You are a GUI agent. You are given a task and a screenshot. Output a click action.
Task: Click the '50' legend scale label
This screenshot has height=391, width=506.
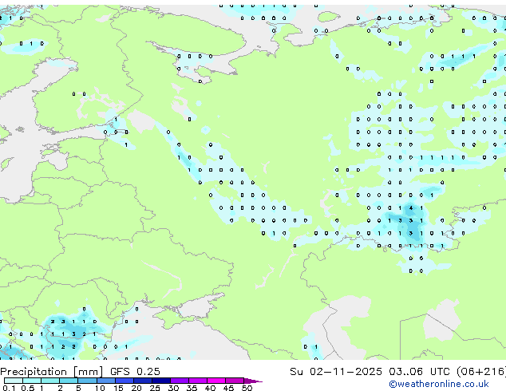click(x=247, y=388)
